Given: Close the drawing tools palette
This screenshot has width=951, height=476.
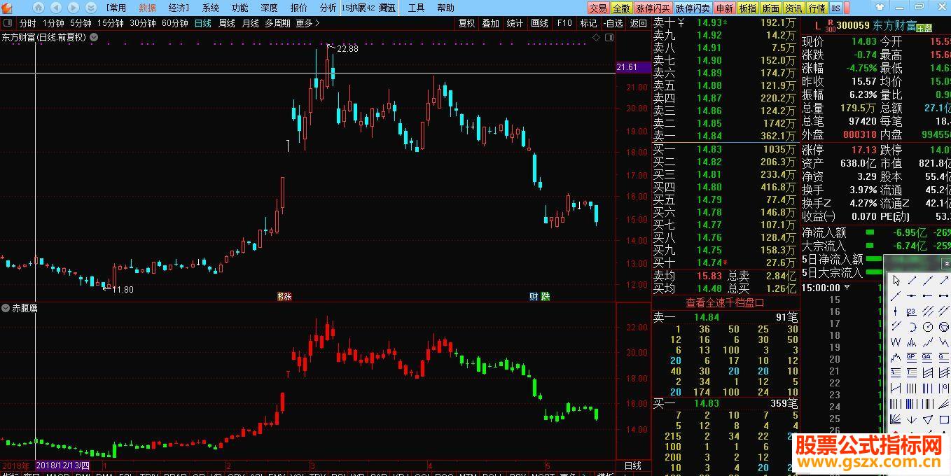Looking at the screenshot, I should 946,263.
